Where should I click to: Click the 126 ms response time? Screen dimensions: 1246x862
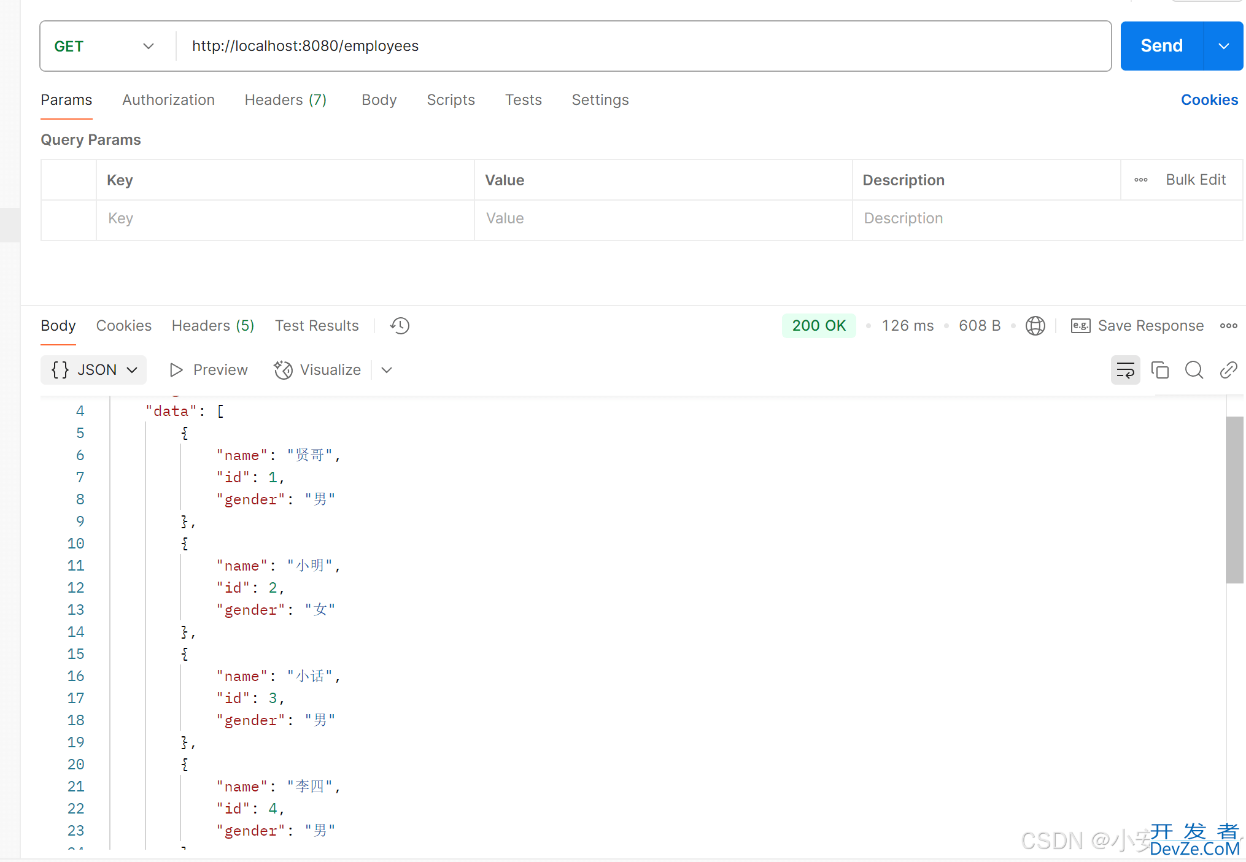(x=907, y=326)
